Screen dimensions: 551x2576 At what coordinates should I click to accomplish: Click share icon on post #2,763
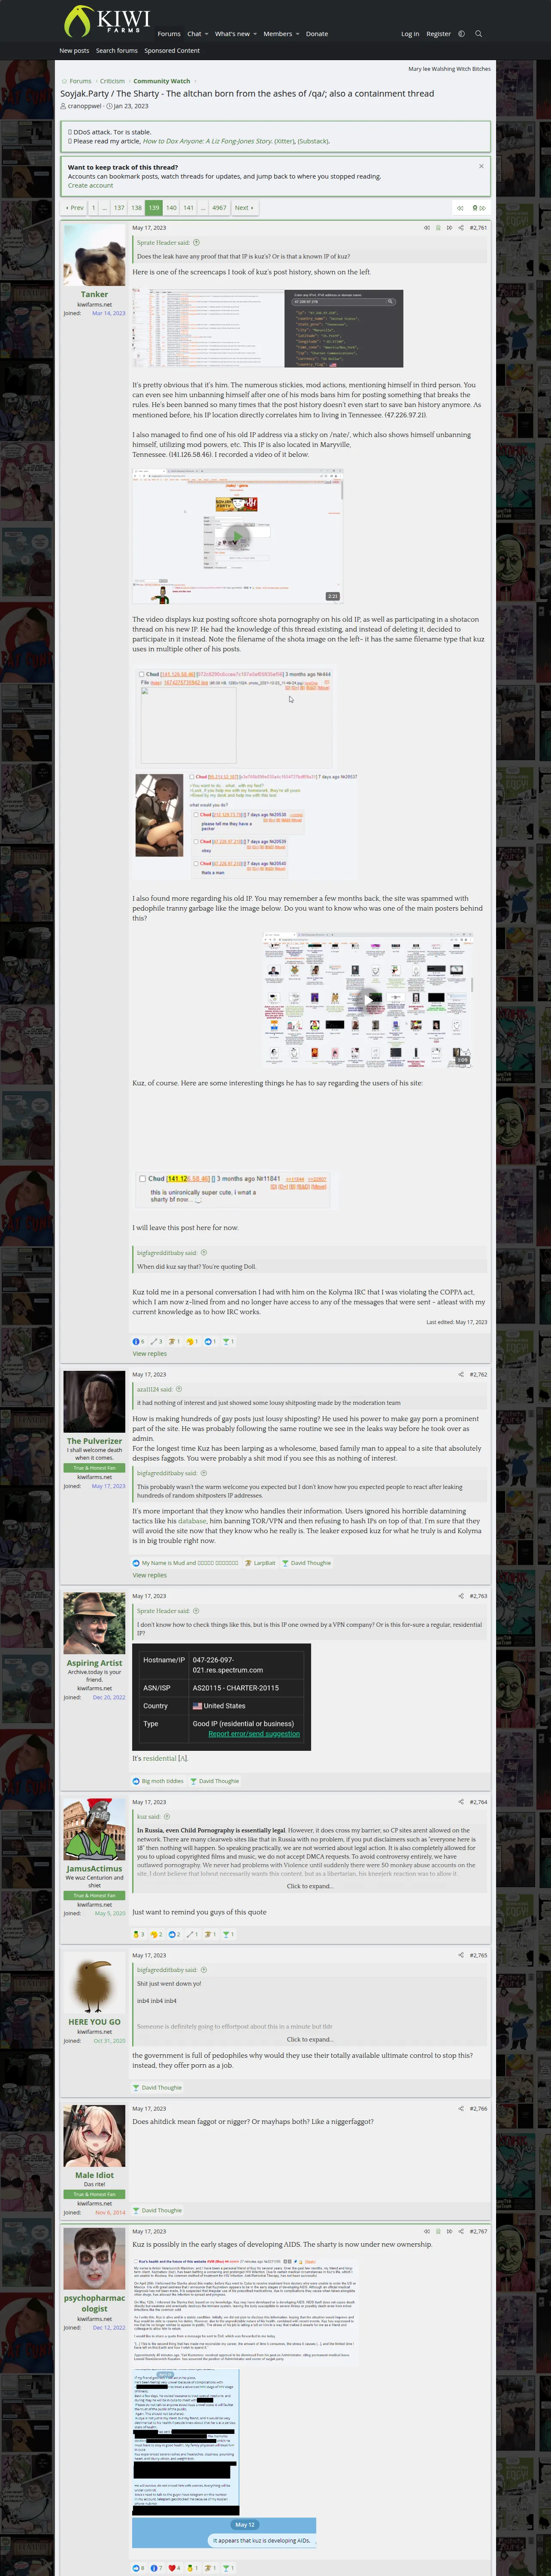coord(461,1596)
